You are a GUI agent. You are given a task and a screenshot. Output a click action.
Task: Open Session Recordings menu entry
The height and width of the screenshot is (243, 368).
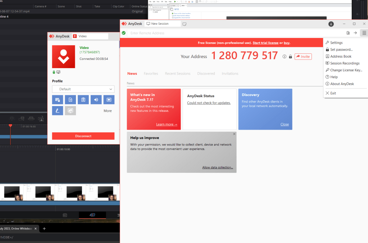tap(345, 63)
